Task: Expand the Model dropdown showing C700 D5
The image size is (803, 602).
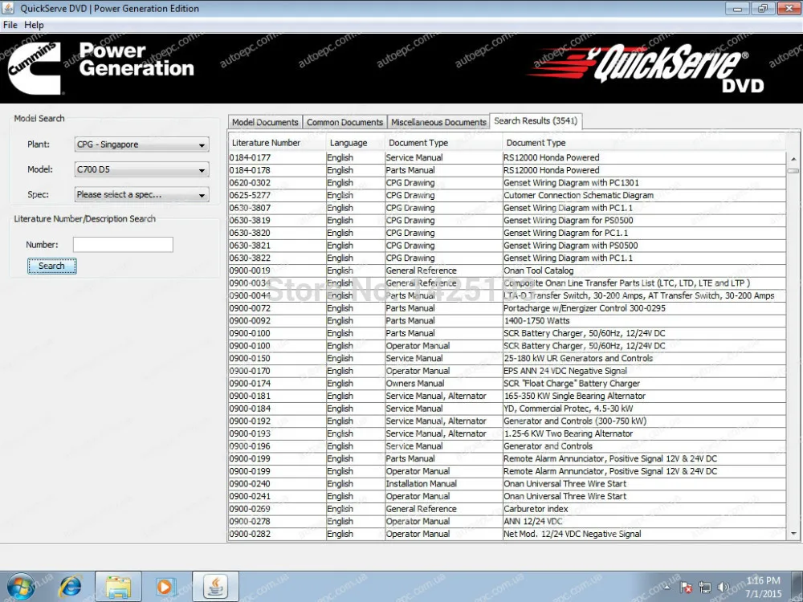Action: 142,169
